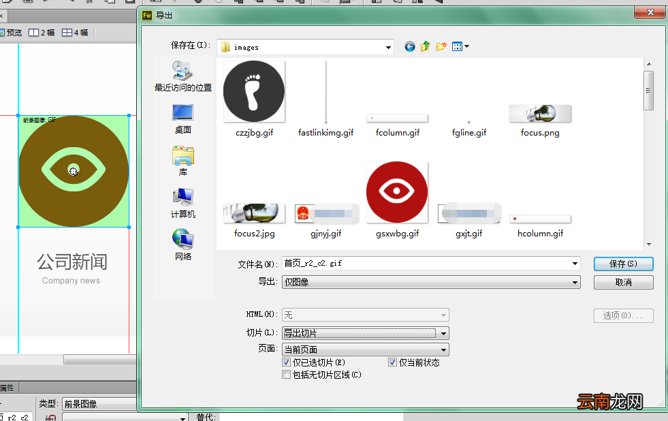Select the fastlinkimg.gif file
This screenshot has height=421, width=668.
pyautogui.click(x=326, y=99)
